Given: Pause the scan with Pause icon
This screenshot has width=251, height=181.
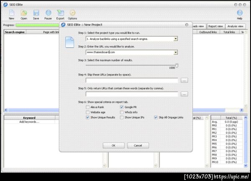Looking at the screenshot, I should tap(48, 15).
